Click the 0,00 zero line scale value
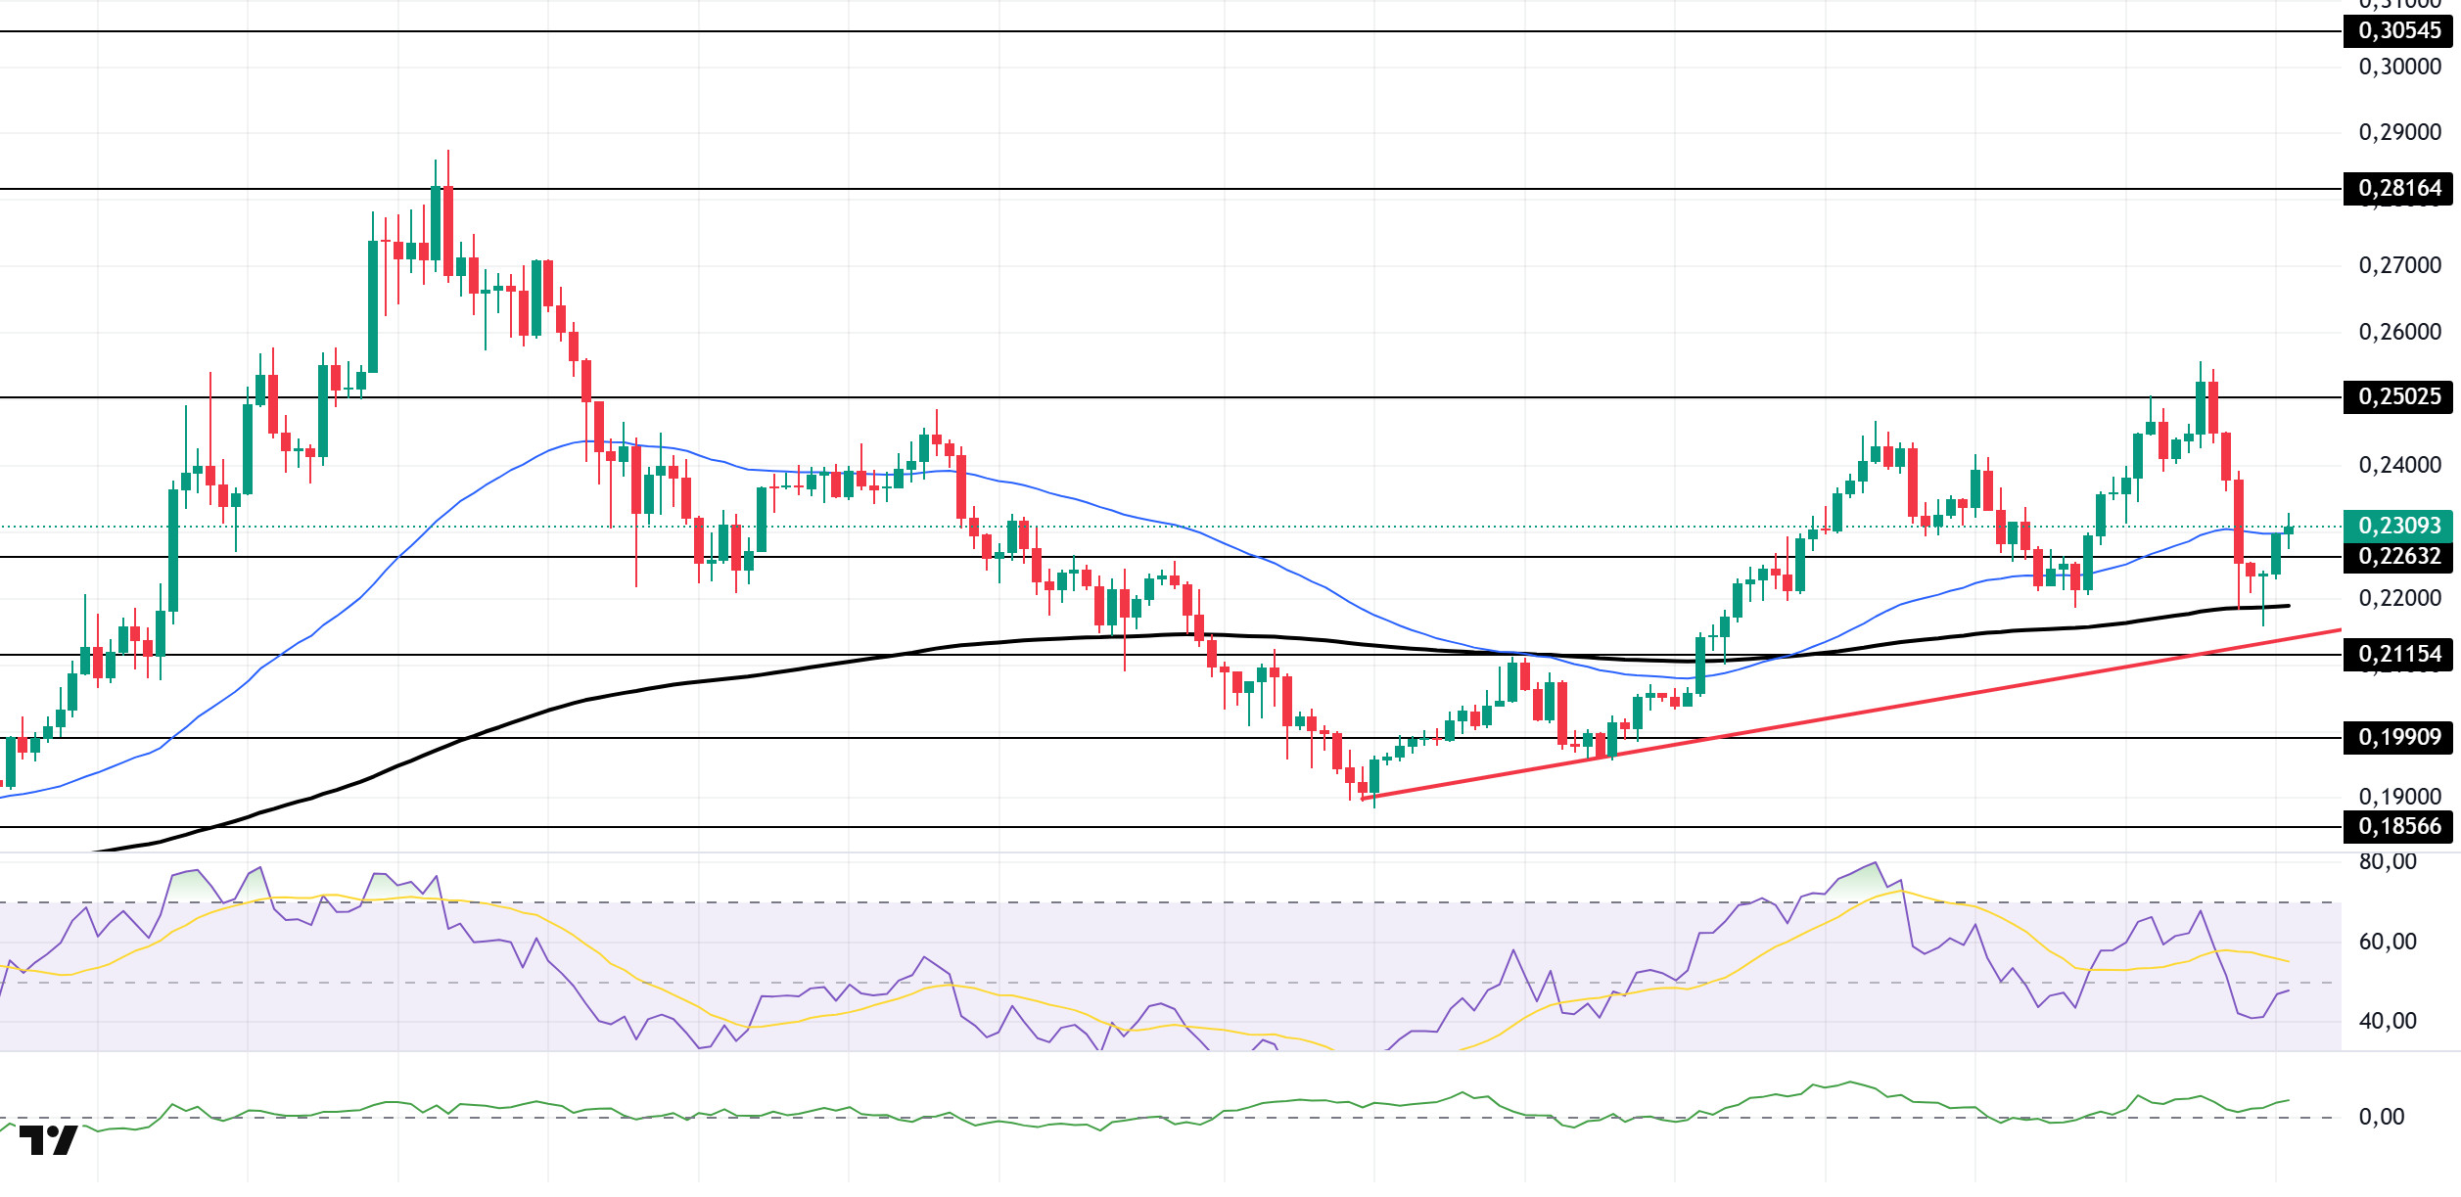The height and width of the screenshot is (1197, 2461). coord(2382,1118)
